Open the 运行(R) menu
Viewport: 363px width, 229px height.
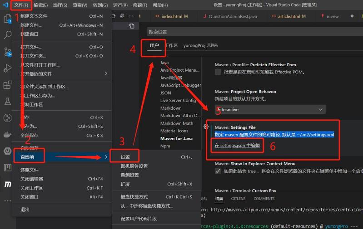(x=120, y=5)
